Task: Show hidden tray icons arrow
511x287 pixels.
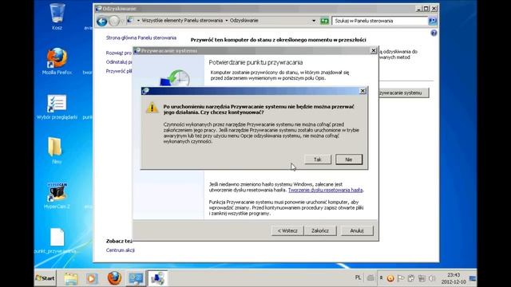Action: pyautogui.click(x=381, y=277)
